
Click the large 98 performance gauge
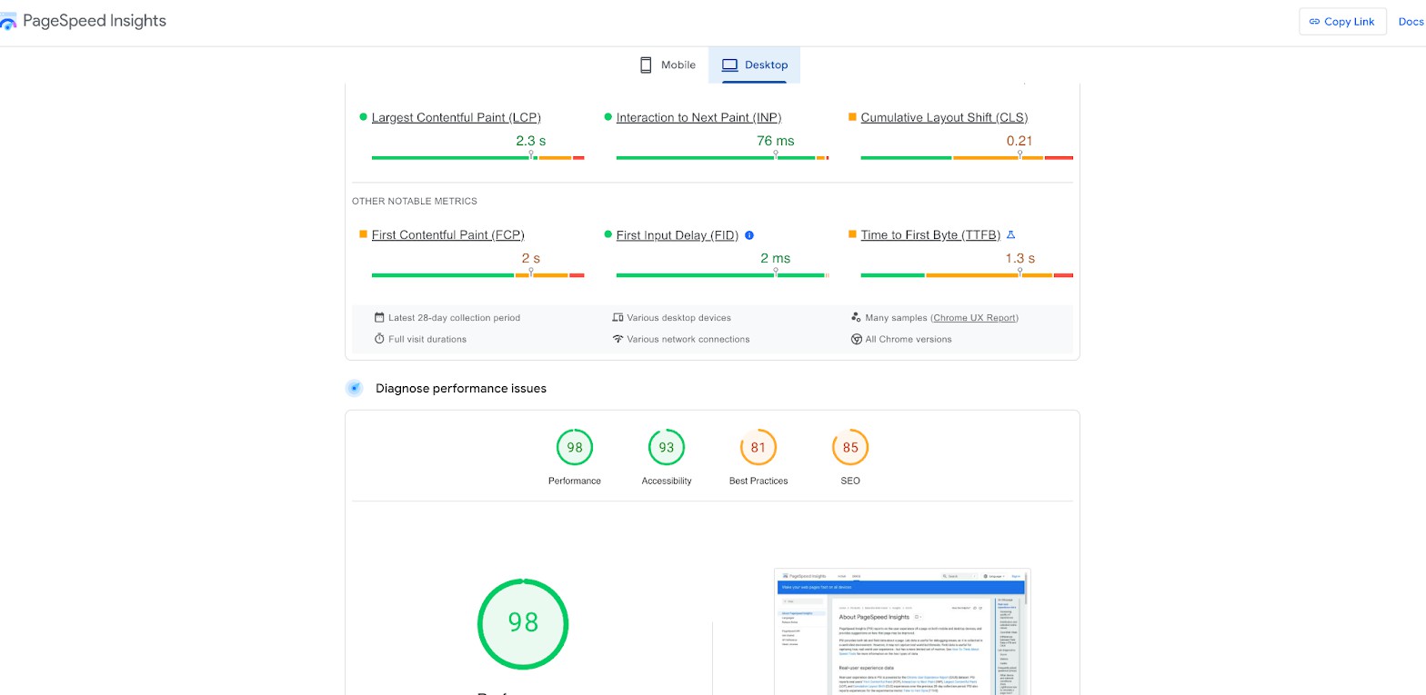[523, 623]
